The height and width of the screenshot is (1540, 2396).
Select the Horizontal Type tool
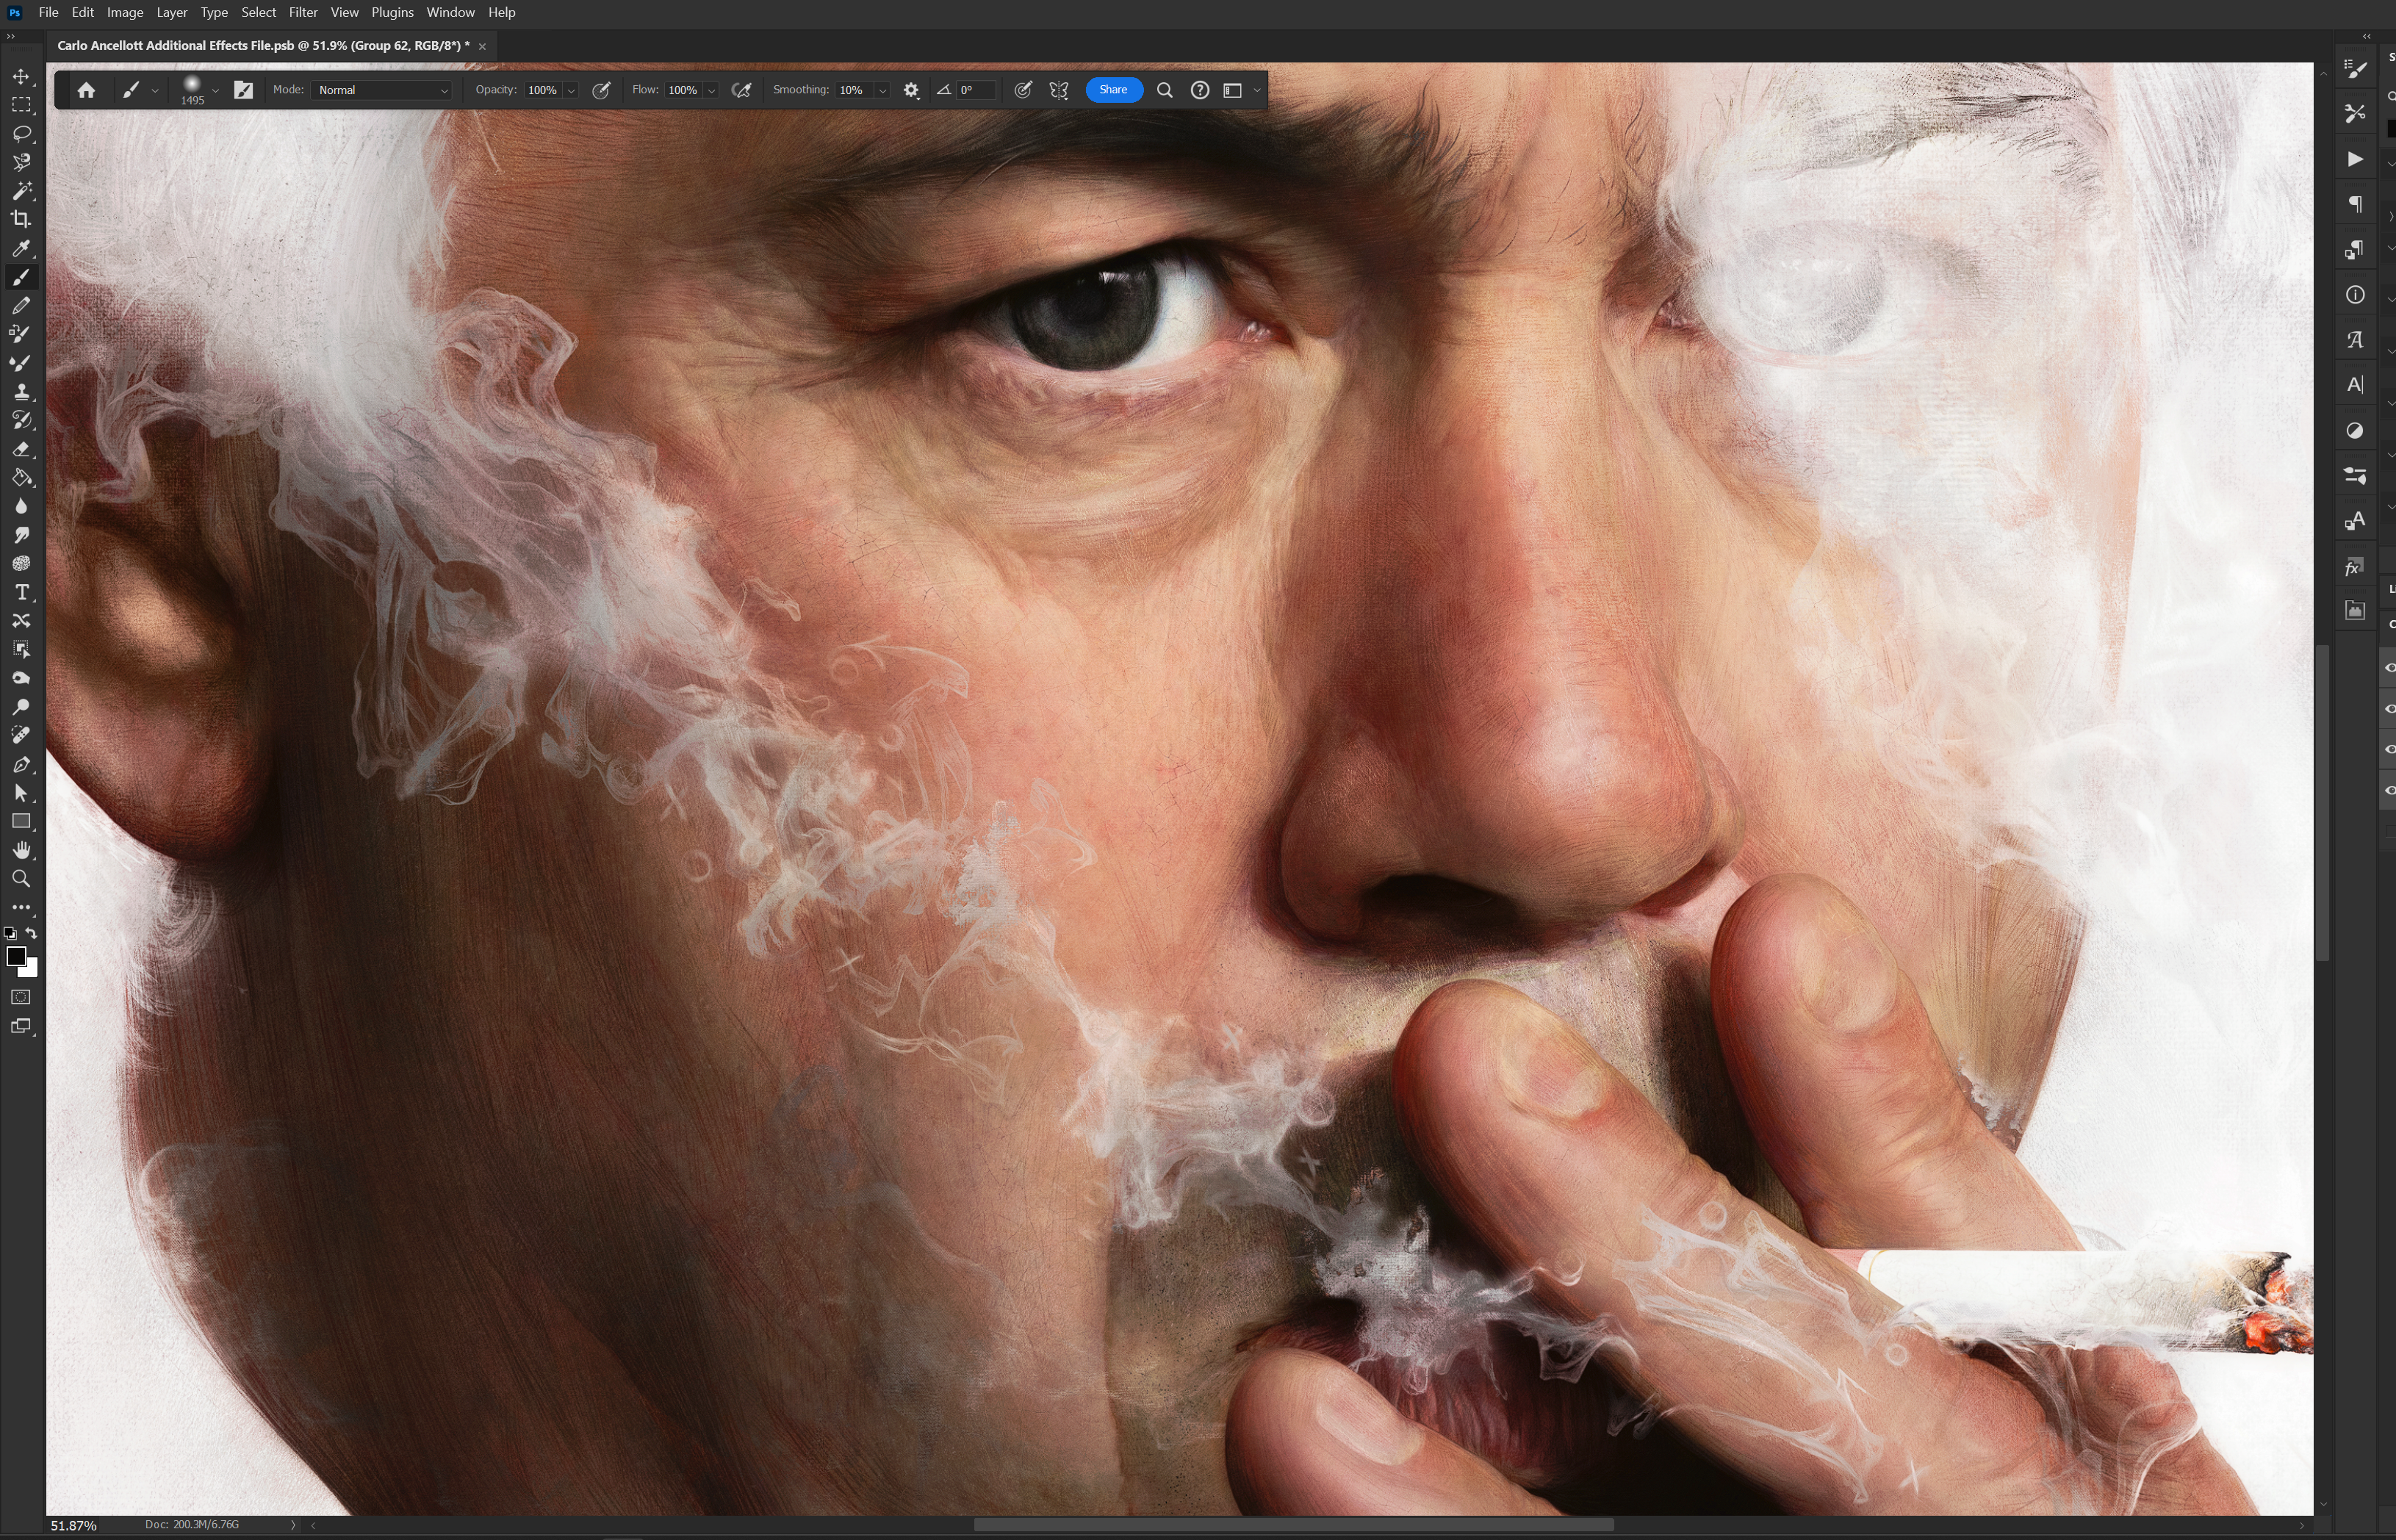[x=21, y=593]
